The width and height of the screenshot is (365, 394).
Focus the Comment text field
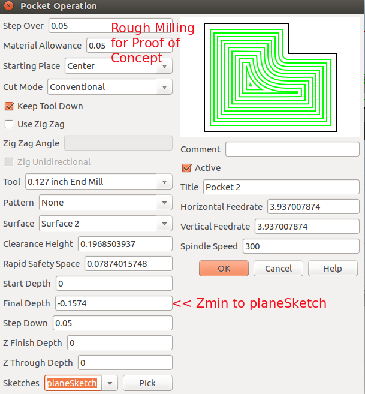tap(292, 149)
